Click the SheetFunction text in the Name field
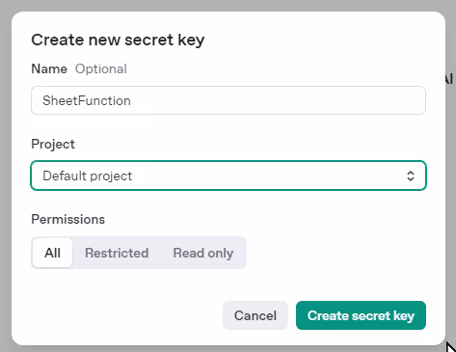 point(87,100)
